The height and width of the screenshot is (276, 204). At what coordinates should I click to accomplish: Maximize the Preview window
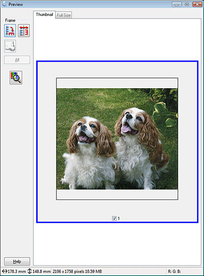tap(187, 5)
